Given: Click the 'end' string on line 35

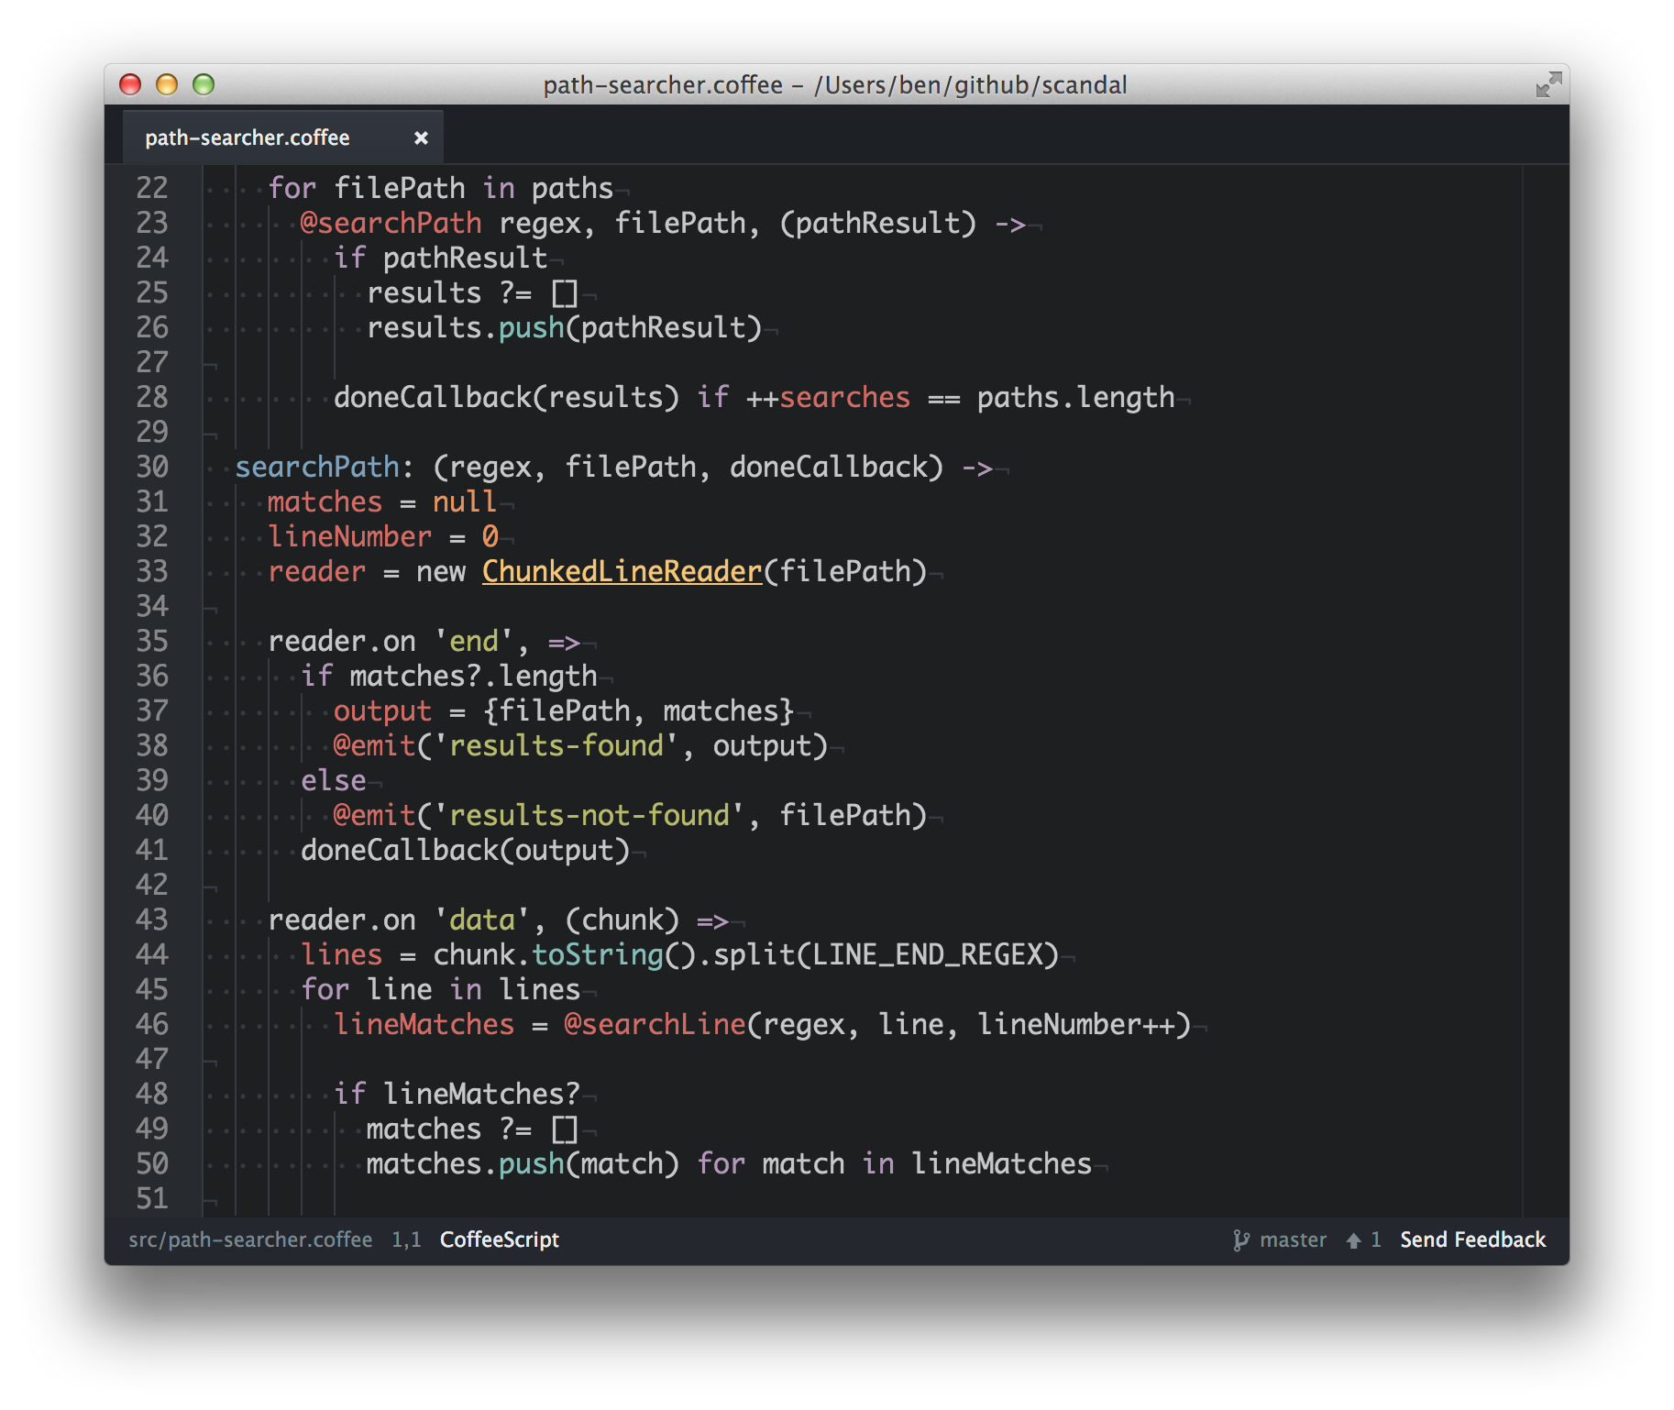Looking at the screenshot, I should click(x=473, y=641).
